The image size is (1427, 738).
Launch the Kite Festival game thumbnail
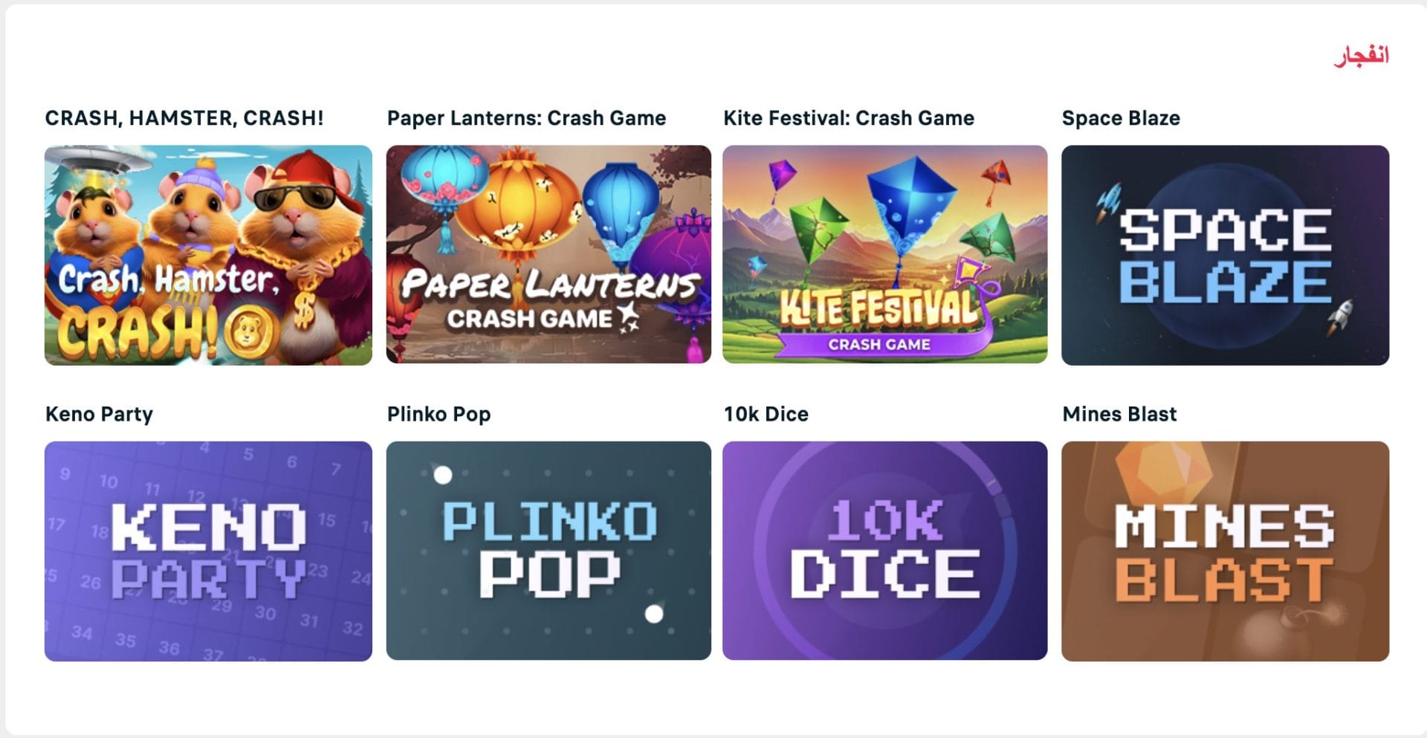click(x=884, y=254)
